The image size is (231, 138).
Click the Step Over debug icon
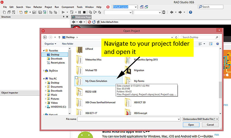pyautogui.click(x=95, y=12)
